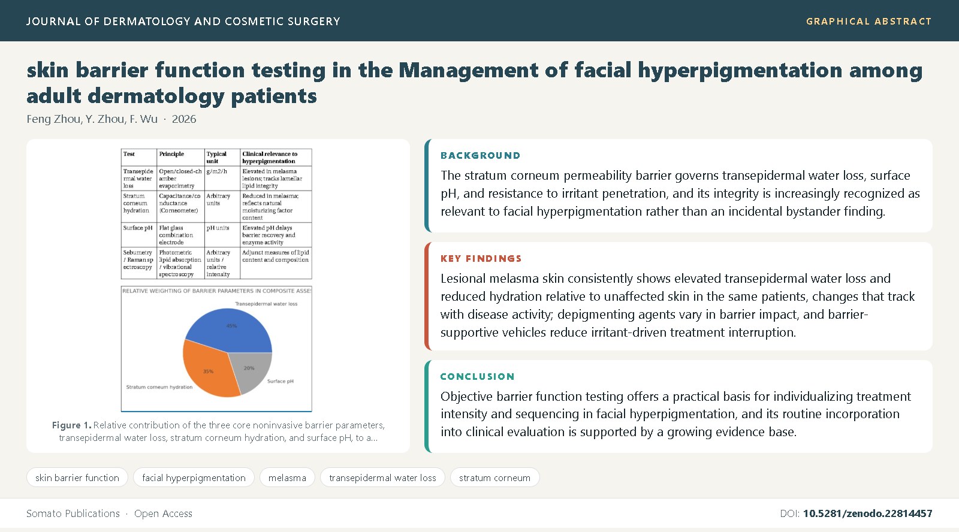Click the 'g/m2/h' unit table cell
Image resolution: width=959 pixels, height=532 pixels.
(222, 179)
